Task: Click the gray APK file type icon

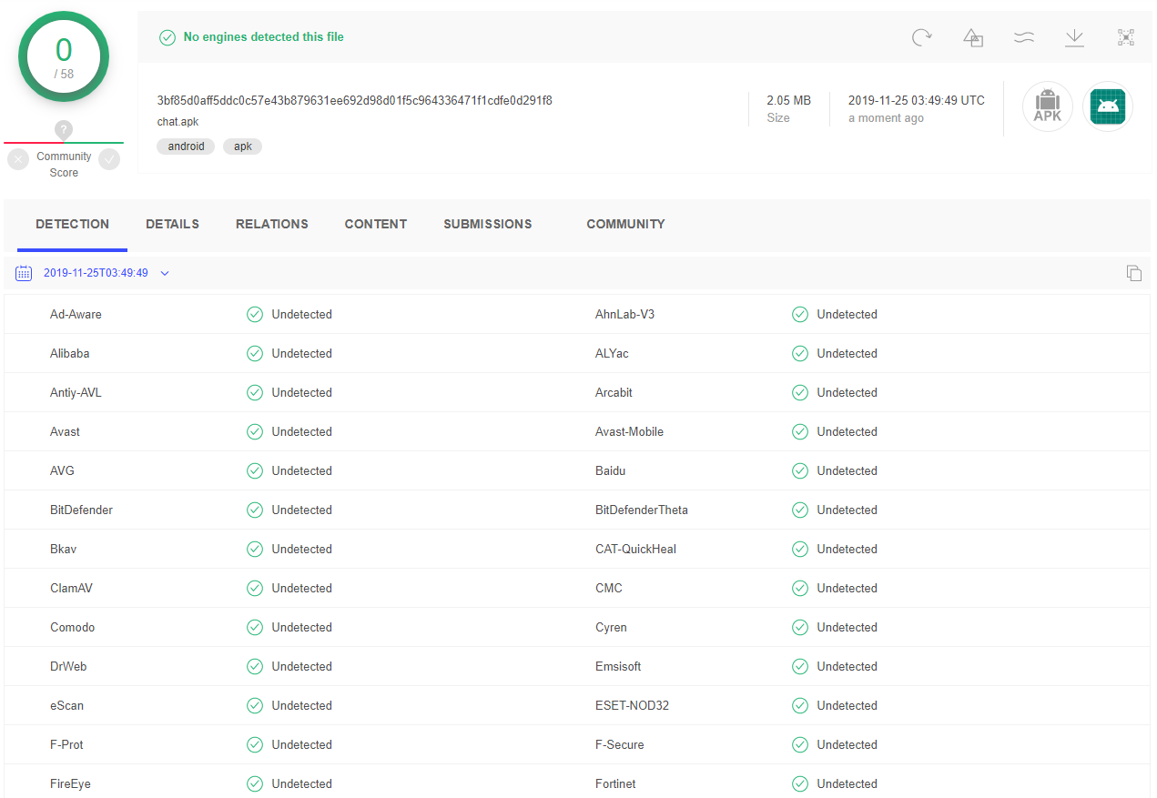Action: coord(1047,107)
